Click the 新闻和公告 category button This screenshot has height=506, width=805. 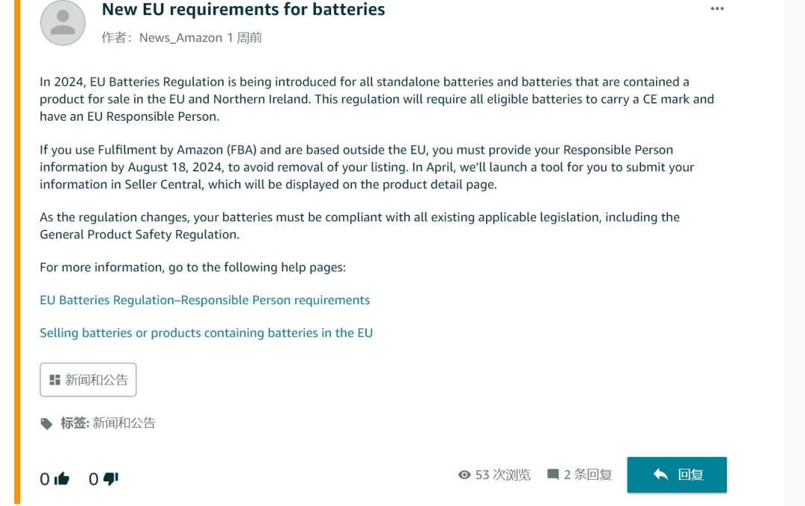click(88, 380)
